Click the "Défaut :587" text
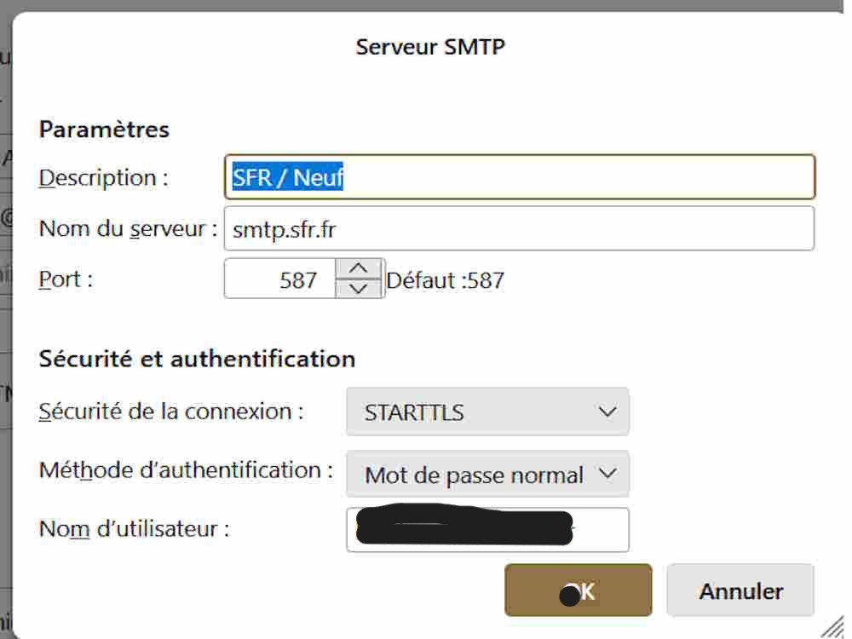The width and height of the screenshot is (852, 639). (x=446, y=280)
